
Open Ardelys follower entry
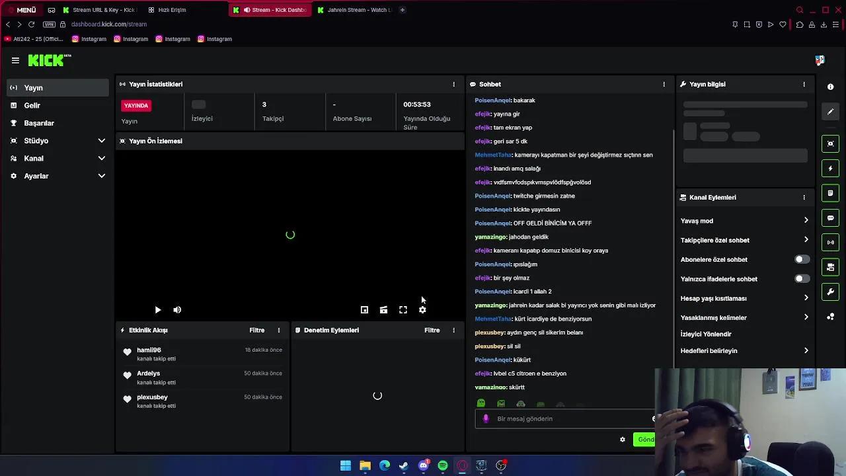(x=202, y=377)
